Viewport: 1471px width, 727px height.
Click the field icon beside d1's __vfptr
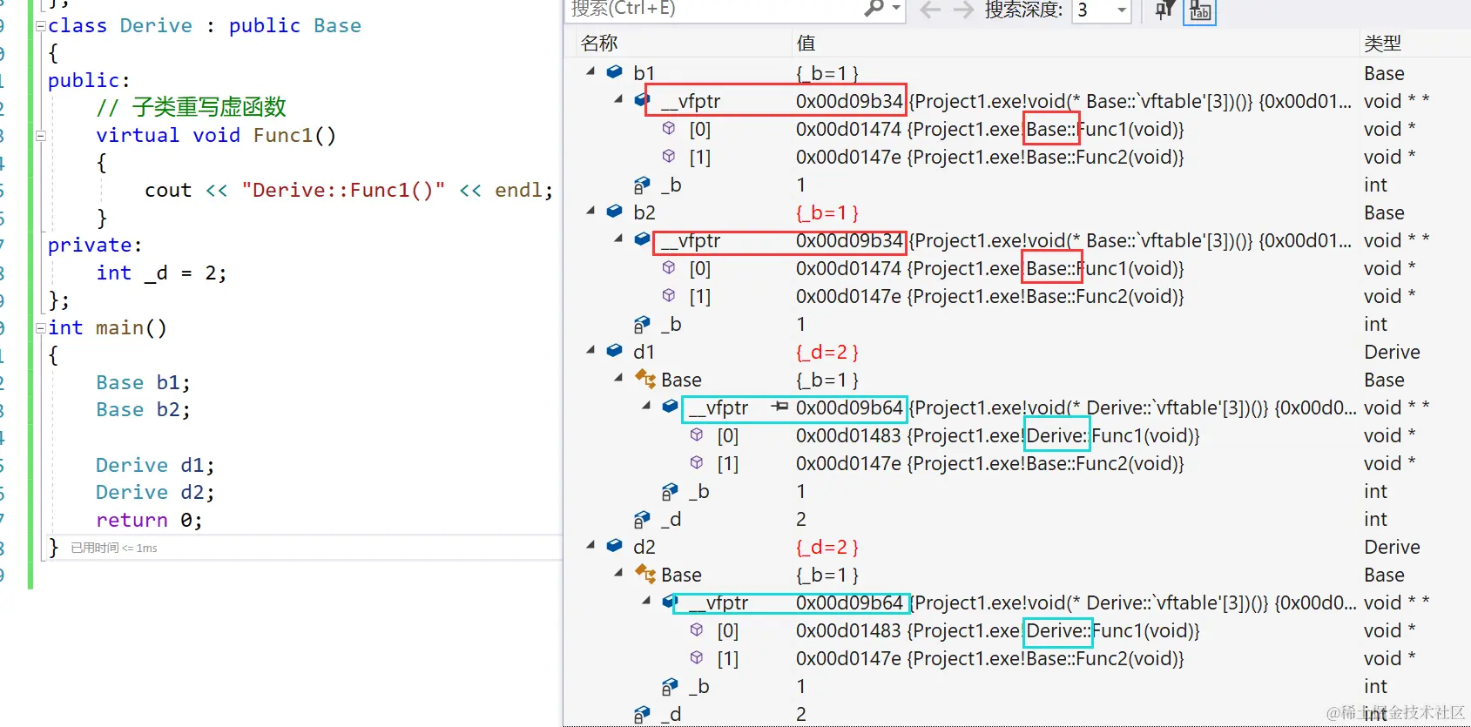(x=671, y=406)
